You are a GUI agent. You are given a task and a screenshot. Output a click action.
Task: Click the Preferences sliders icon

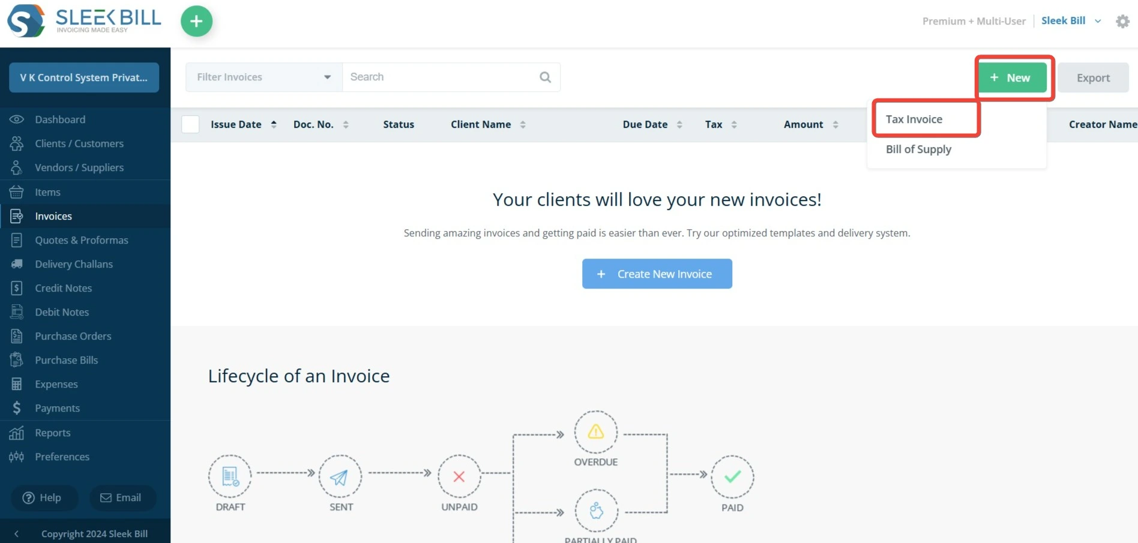(17, 457)
